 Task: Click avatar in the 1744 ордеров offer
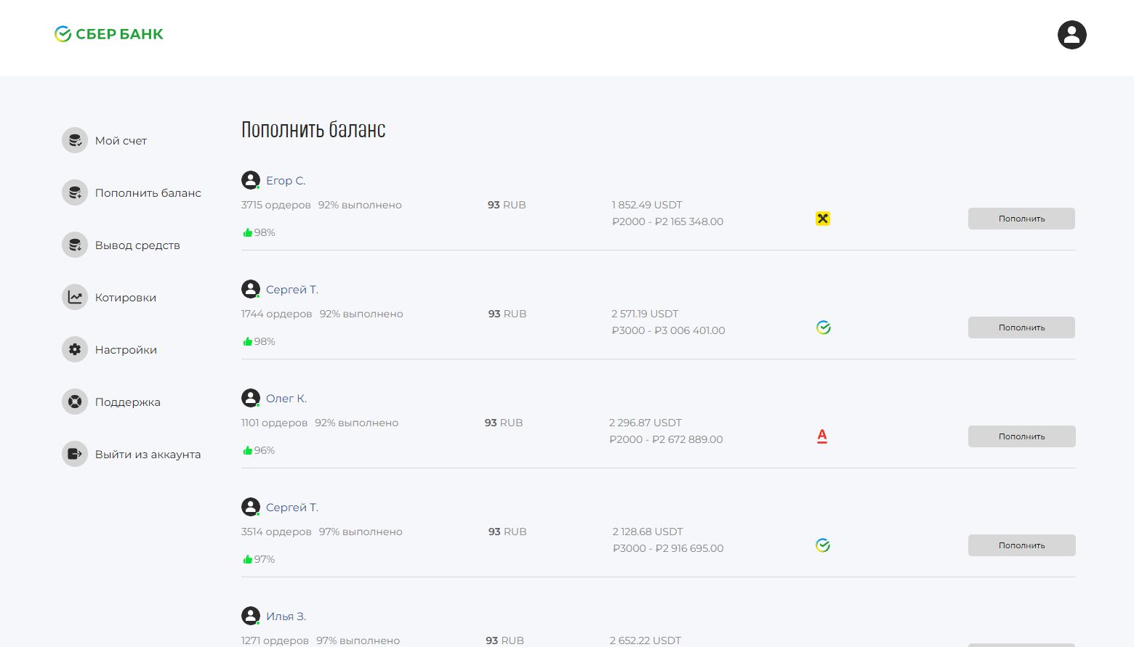(251, 289)
